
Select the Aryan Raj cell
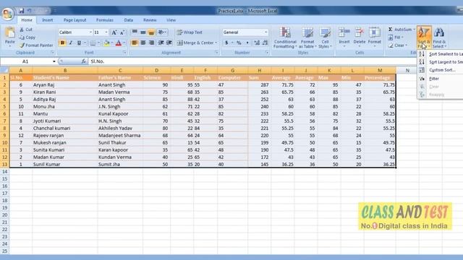pyautogui.click(x=65, y=85)
